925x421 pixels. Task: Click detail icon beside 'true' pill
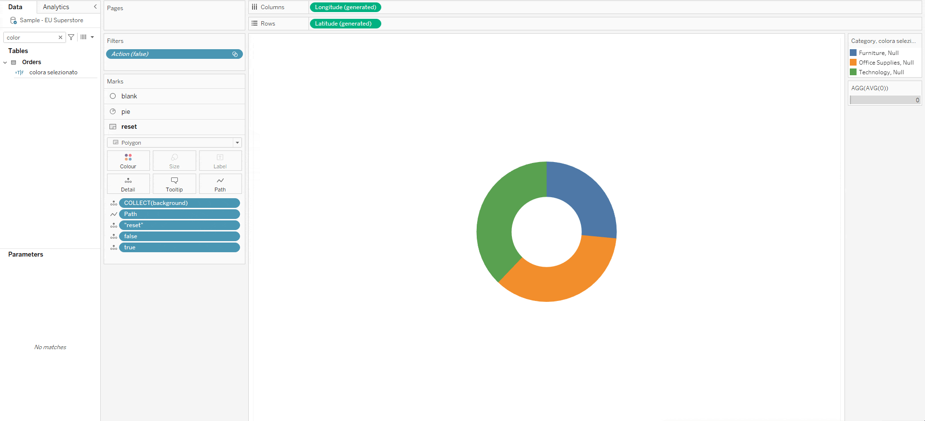tap(114, 247)
